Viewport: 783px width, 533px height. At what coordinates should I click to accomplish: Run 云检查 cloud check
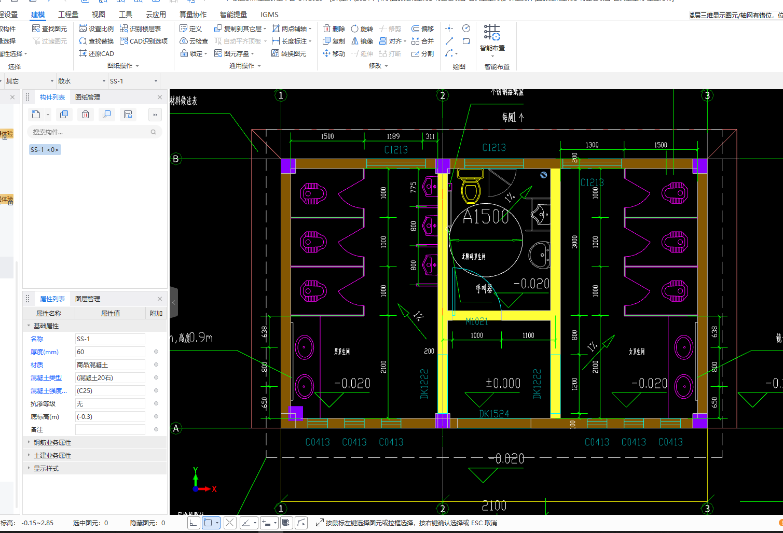194,41
